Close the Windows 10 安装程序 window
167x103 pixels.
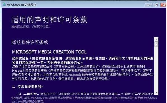click(x=164, y=5)
